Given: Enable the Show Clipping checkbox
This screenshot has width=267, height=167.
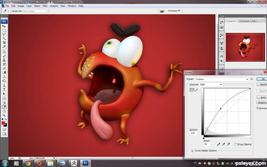Looking at the screenshot, I should coord(235,144).
